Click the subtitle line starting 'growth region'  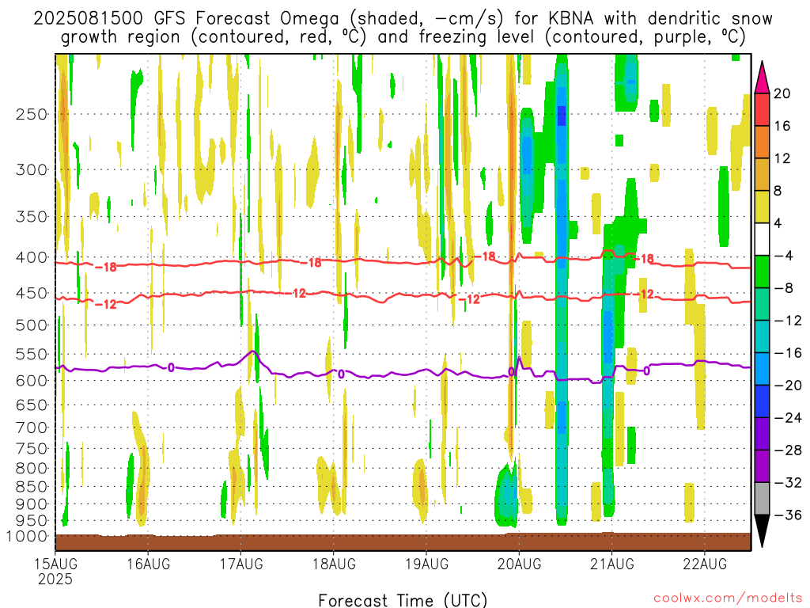[403, 37]
